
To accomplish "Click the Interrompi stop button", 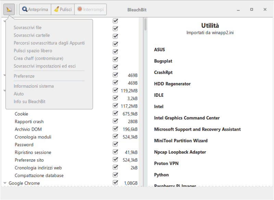I will (90, 9).
